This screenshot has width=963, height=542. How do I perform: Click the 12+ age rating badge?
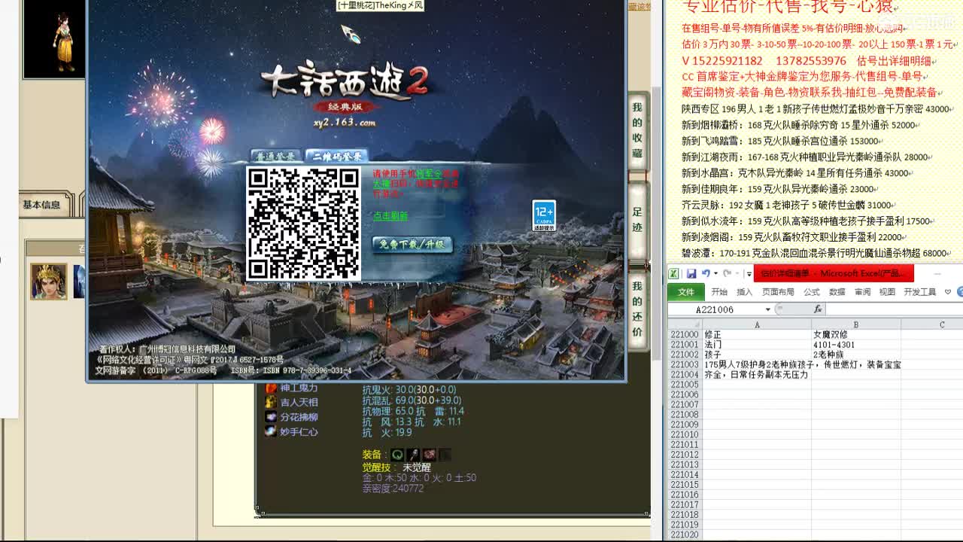point(544,216)
